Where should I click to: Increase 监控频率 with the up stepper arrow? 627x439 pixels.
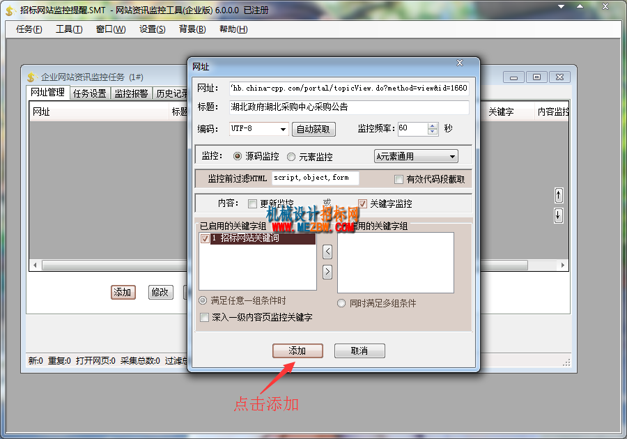(433, 126)
